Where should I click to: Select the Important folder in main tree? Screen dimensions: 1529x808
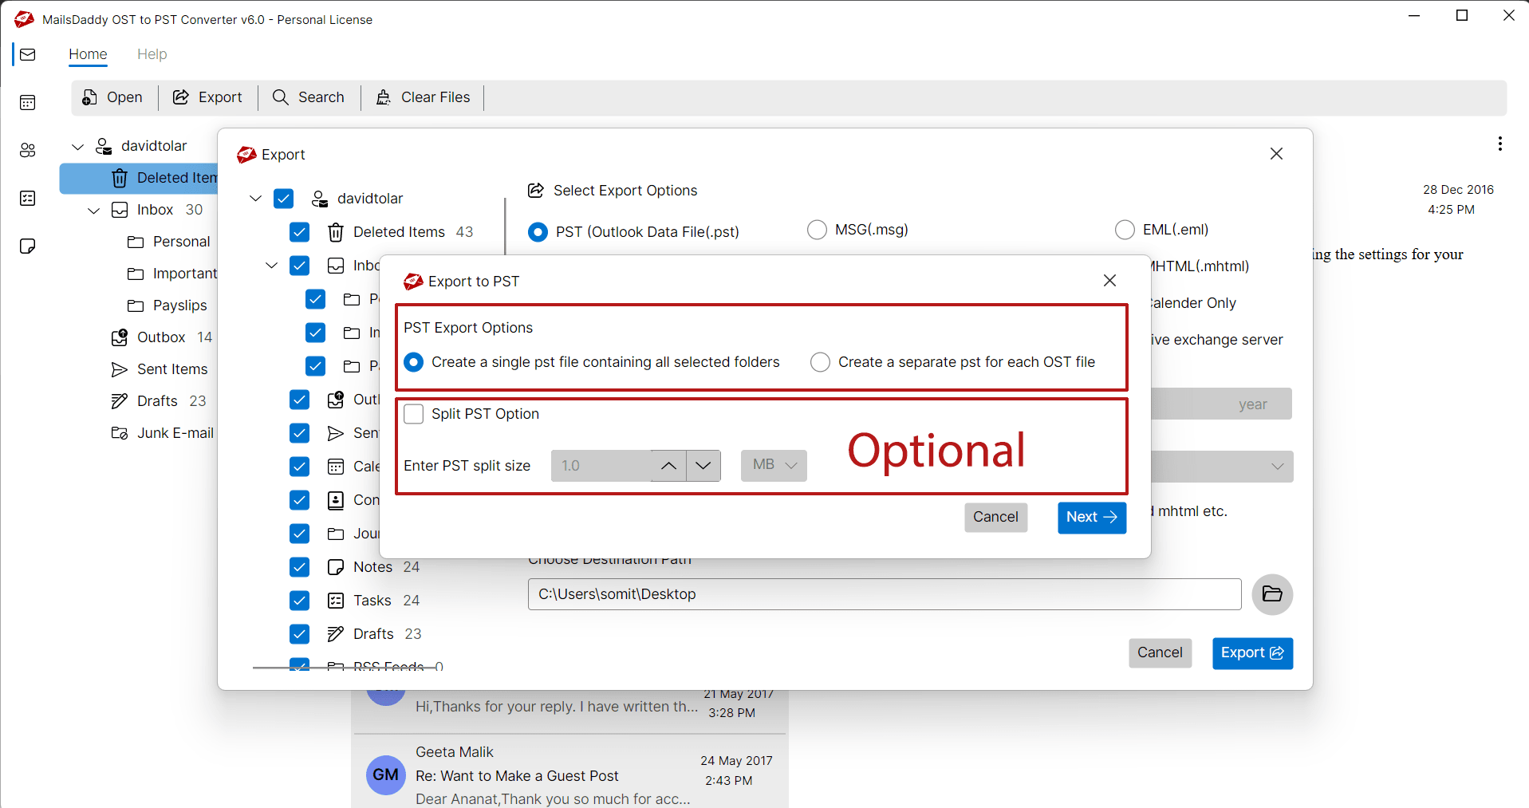click(172, 274)
